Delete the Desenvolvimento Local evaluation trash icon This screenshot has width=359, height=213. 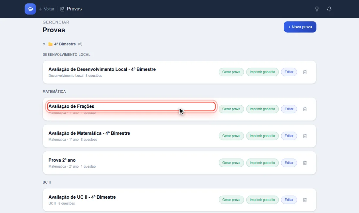tap(305, 72)
